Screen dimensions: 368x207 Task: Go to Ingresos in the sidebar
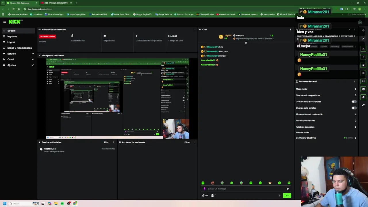[18, 37]
